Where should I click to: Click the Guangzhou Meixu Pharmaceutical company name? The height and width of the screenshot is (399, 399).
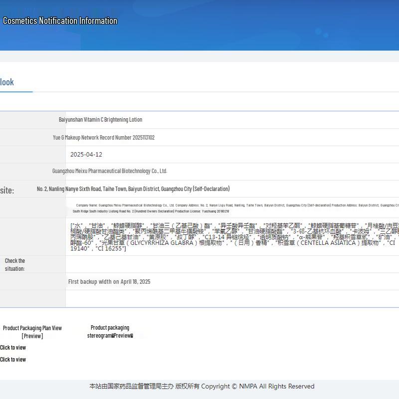[110, 171]
